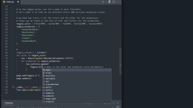The width and height of the screenshot is (193, 108).
Task: Click the function icon beside 'callable'
Action: click(x=44, y=79)
